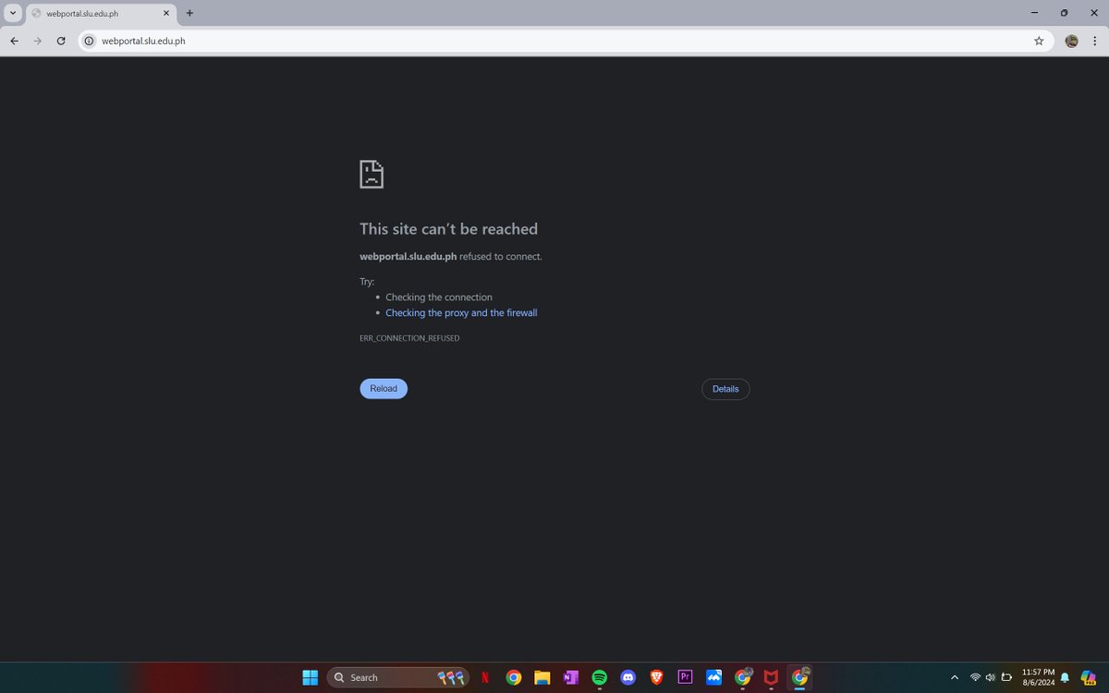Click the Reload button on the error page
The image size is (1109, 693).
pos(384,389)
